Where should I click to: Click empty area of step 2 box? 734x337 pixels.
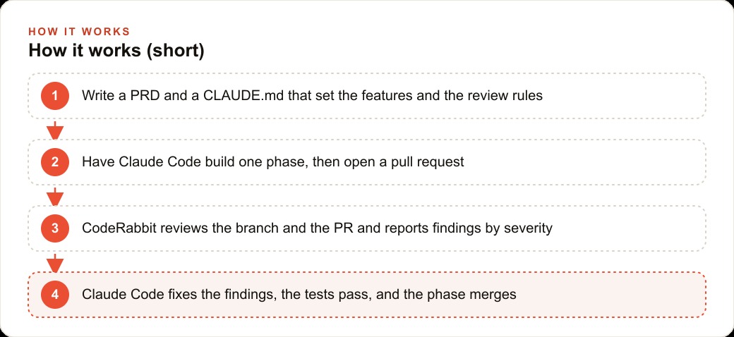pos(585,162)
